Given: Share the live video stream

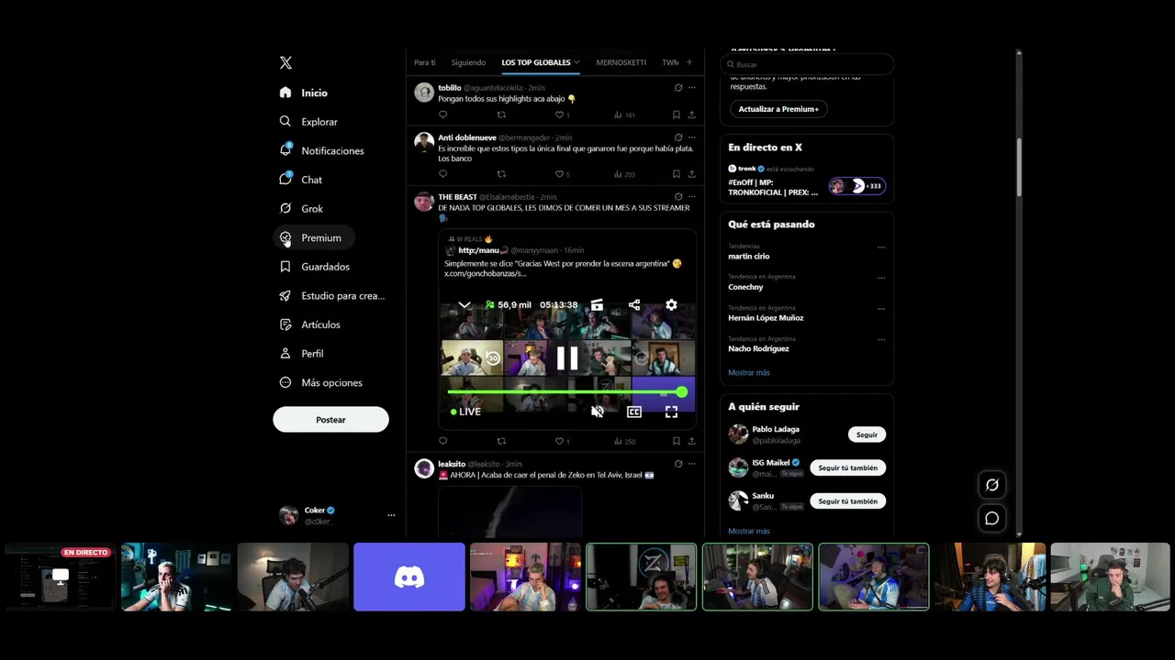Looking at the screenshot, I should click(x=634, y=305).
